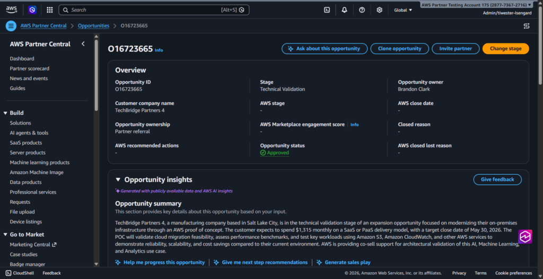Open CloudShell from the top bar icon
The width and height of the screenshot is (543, 279).
tap(327, 10)
